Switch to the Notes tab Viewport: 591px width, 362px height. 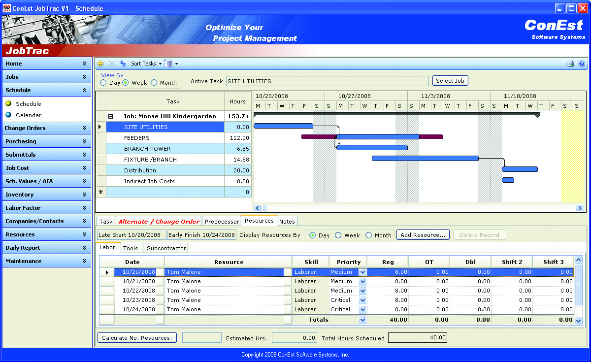(x=287, y=222)
